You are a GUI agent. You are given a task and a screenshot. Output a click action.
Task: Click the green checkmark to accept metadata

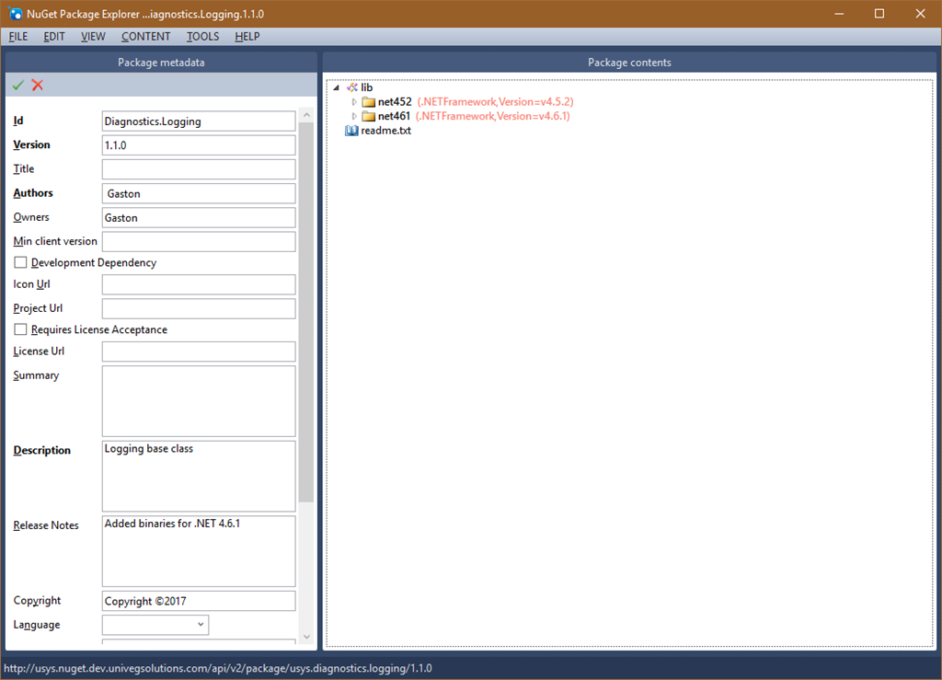coord(17,85)
